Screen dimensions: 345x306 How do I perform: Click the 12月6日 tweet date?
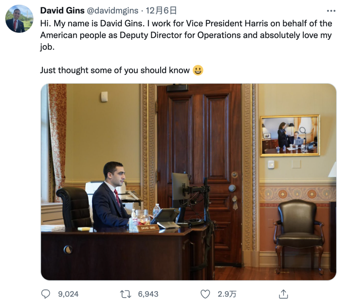[x=161, y=11]
